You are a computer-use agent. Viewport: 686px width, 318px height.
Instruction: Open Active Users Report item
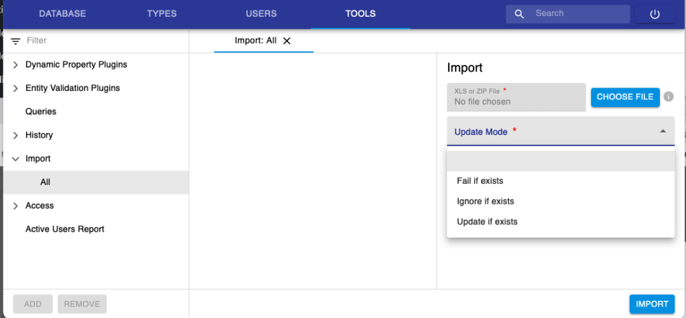(x=65, y=229)
